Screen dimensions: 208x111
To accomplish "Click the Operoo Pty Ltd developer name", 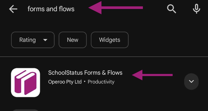I will pos(65,82).
